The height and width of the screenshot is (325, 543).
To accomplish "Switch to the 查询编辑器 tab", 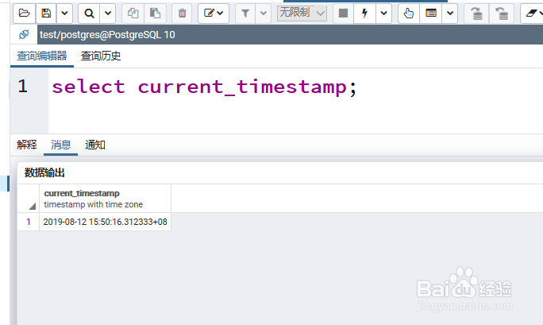I will tap(42, 56).
